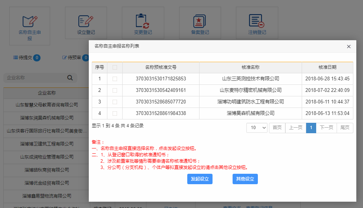Viewport: 363px width, 208px height.
Task: Click the 名称预核准文号 column header
Action: point(161,67)
